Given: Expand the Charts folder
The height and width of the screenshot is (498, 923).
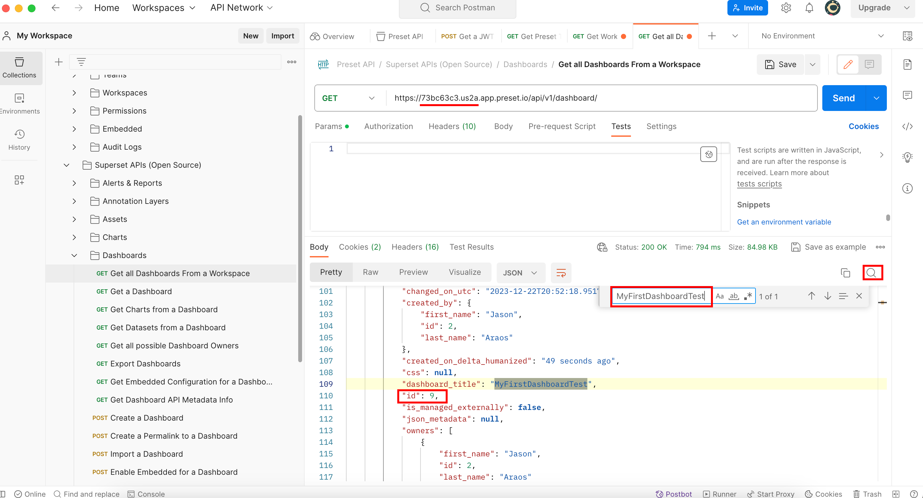Looking at the screenshot, I should pyautogui.click(x=74, y=237).
